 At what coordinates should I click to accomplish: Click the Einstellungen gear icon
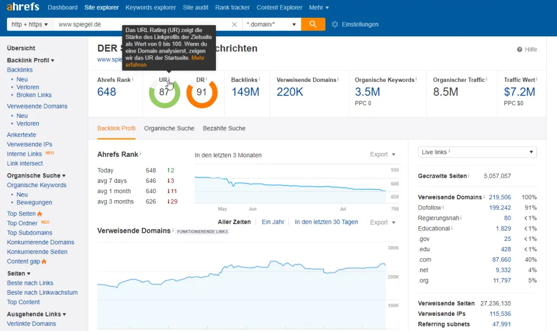pos(335,24)
